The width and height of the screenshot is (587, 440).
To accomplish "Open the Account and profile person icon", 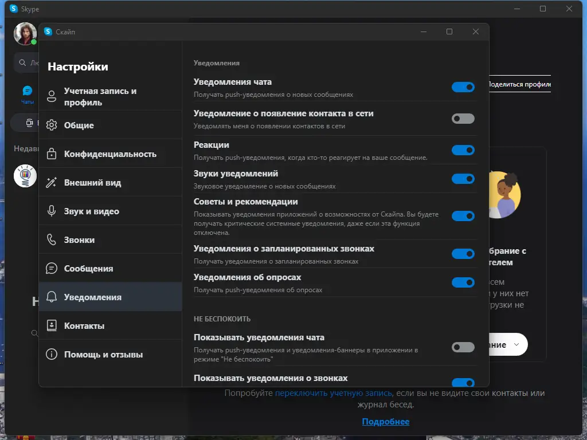I will point(52,96).
